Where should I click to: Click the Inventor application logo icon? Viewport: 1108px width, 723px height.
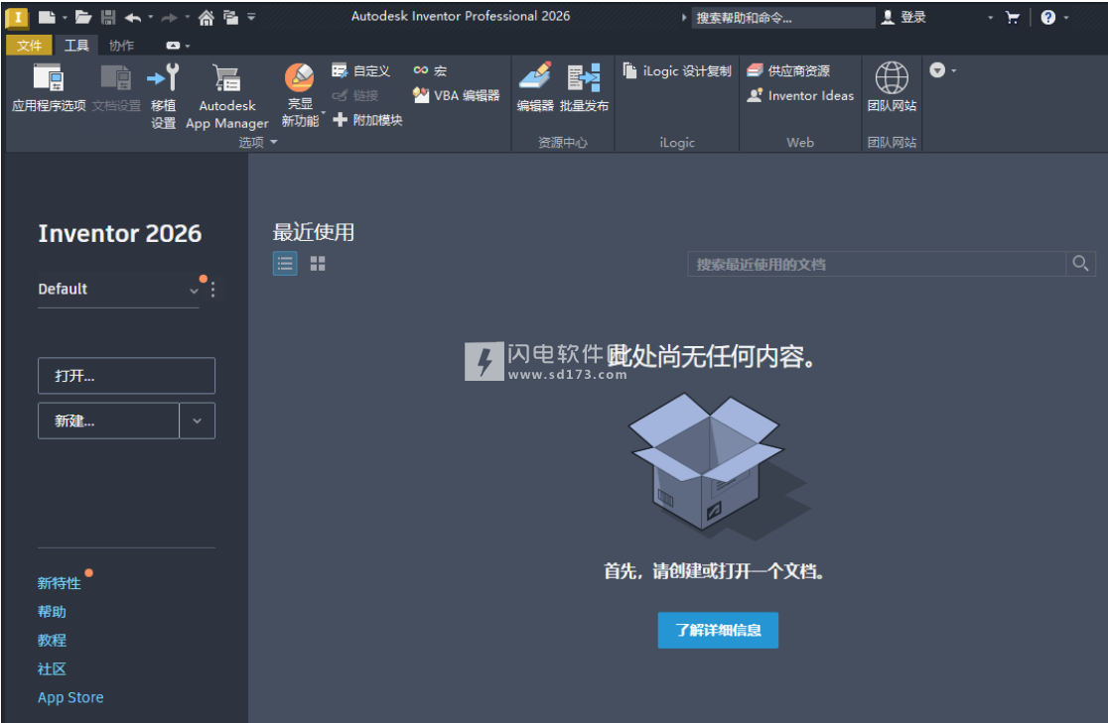pyautogui.click(x=16, y=17)
